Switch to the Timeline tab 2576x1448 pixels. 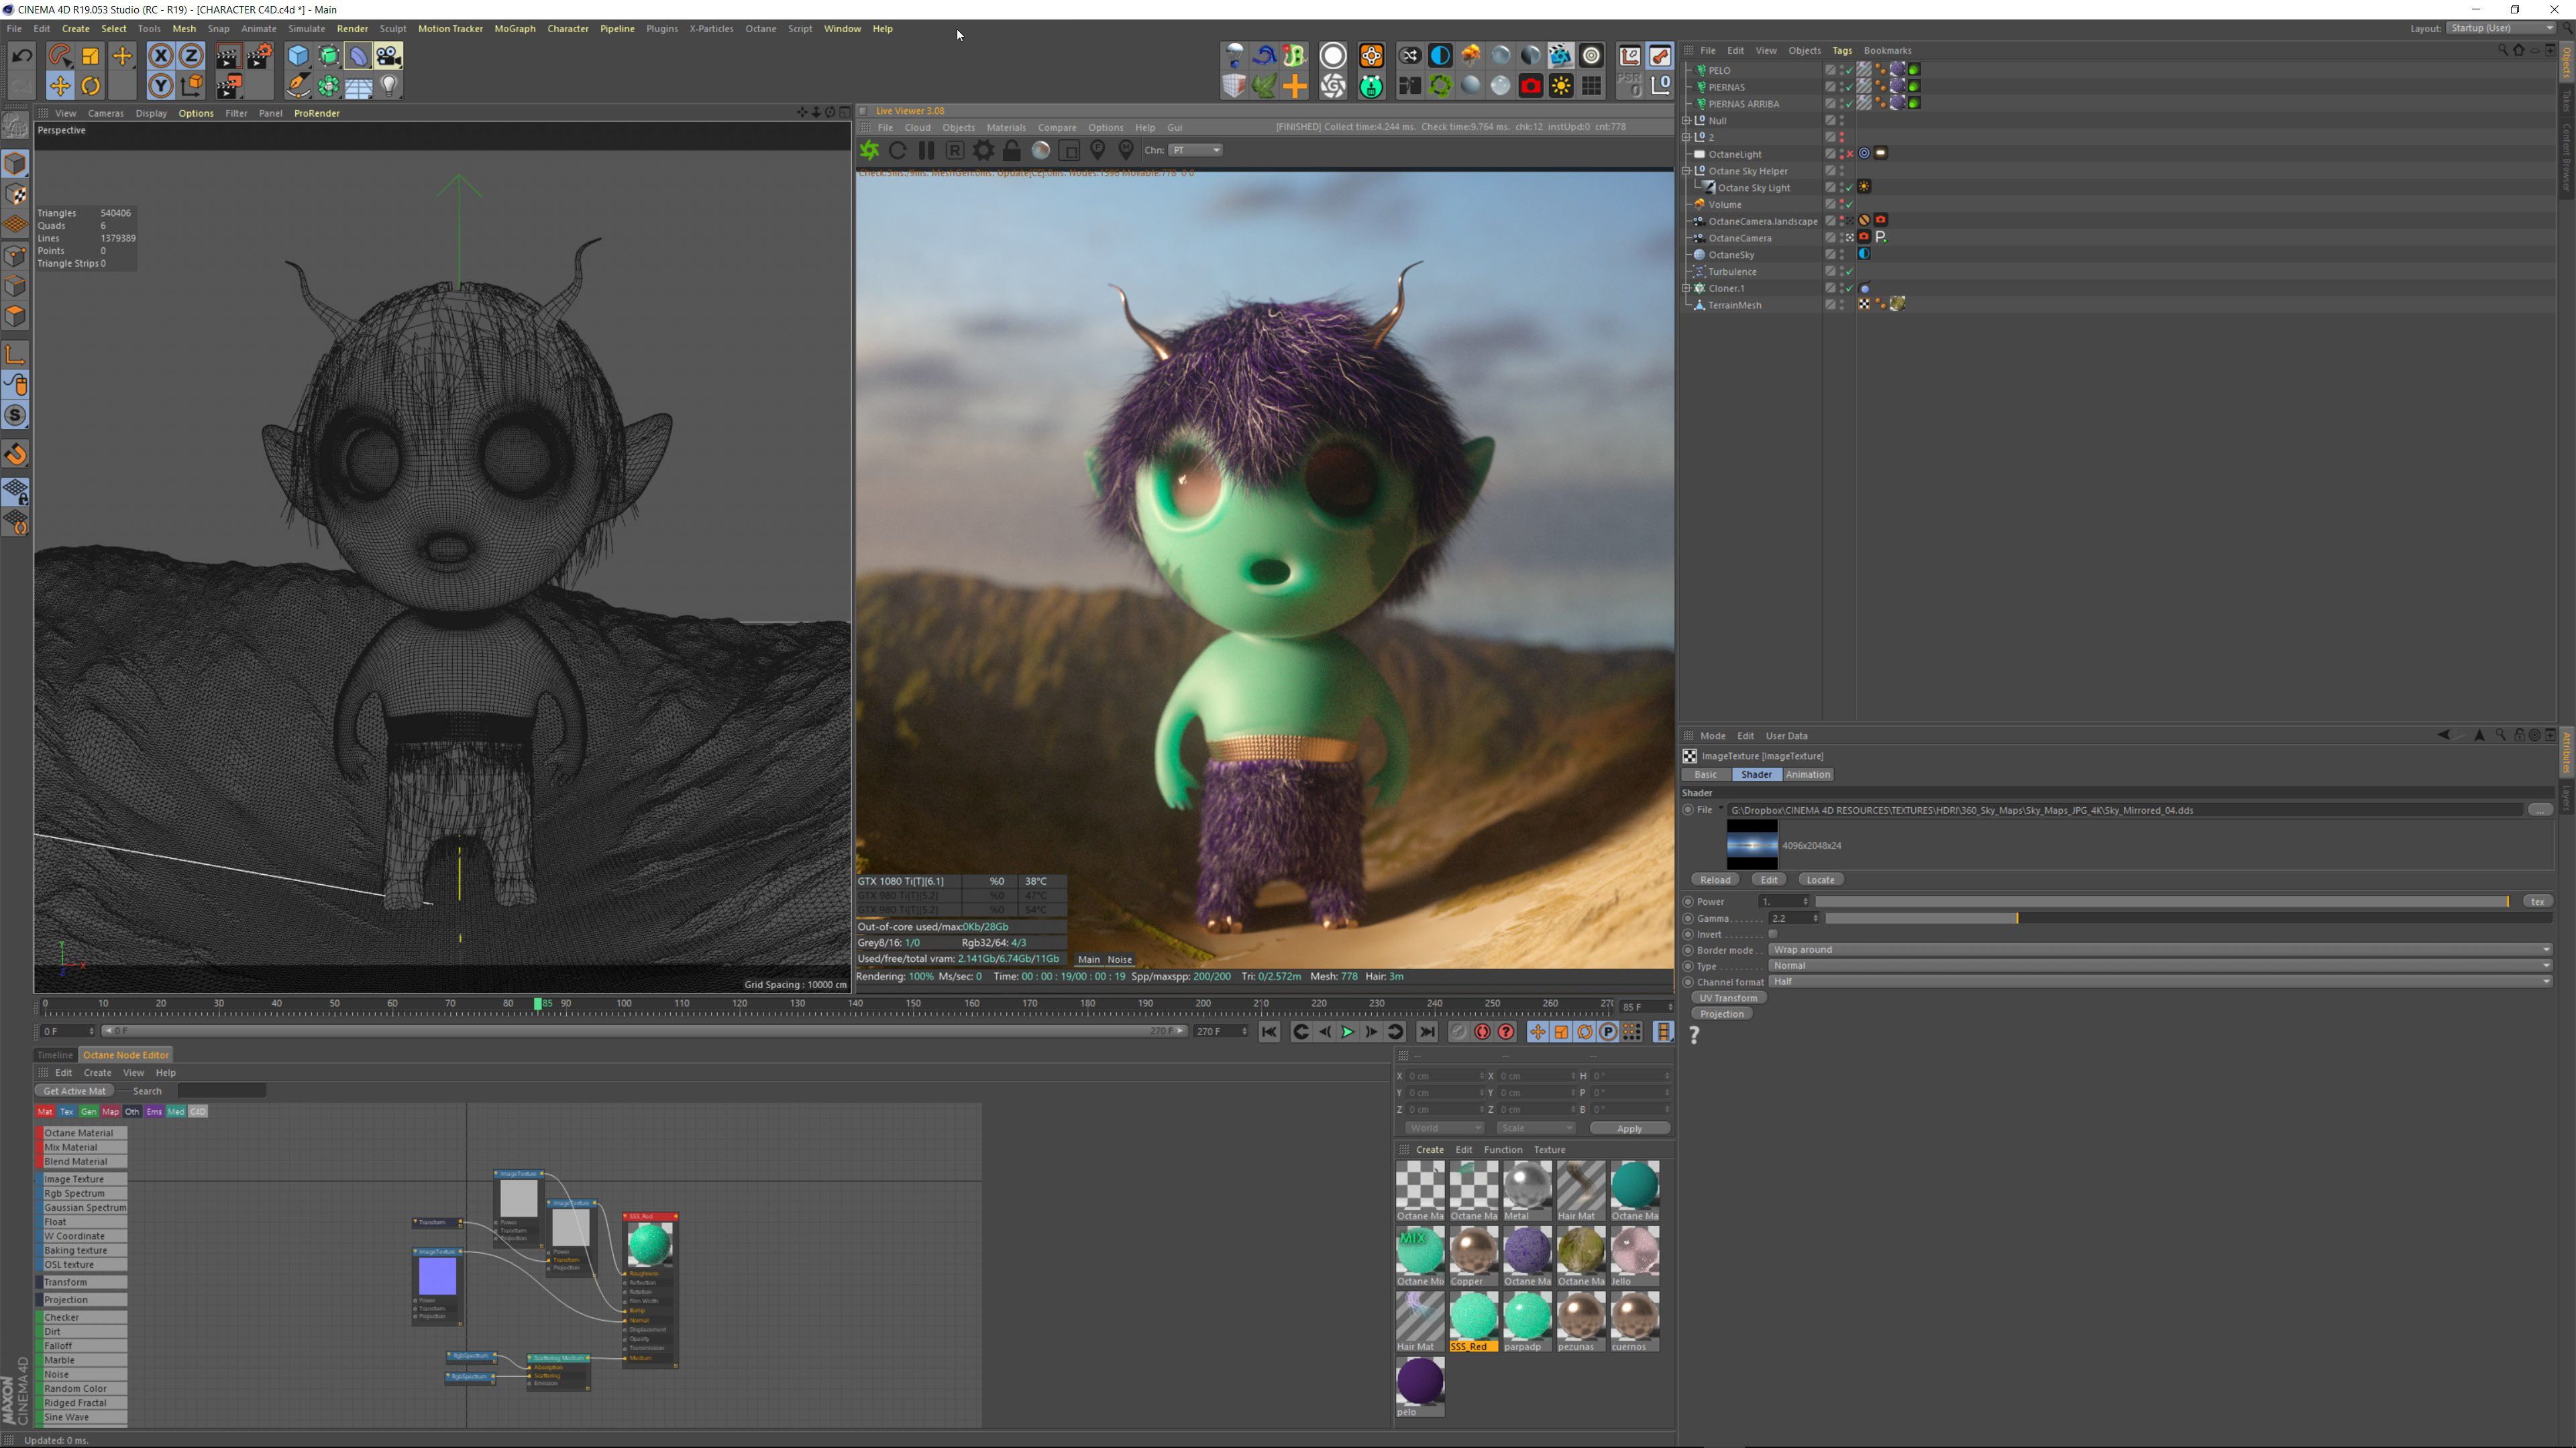[x=55, y=1055]
